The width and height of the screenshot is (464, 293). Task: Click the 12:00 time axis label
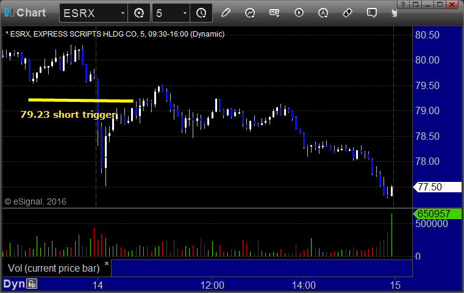(x=212, y=285)
